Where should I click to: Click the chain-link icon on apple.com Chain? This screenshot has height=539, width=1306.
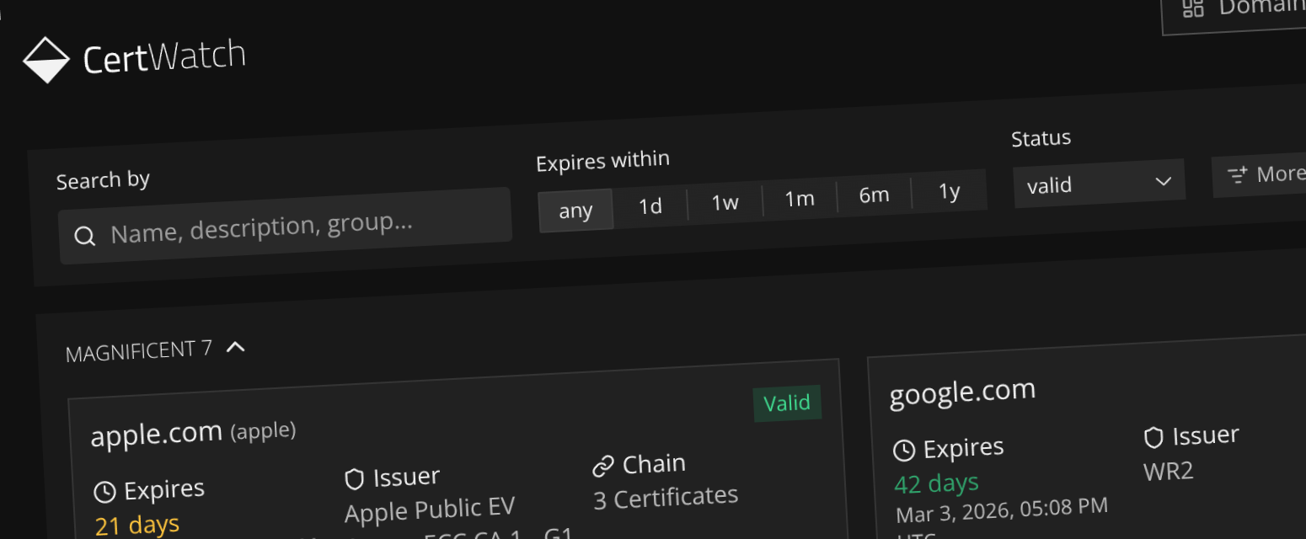(603, 464)
